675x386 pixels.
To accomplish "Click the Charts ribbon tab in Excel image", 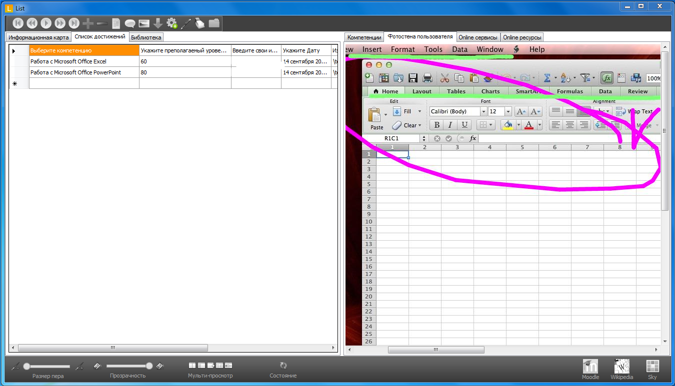I will pyautogui.click(x=490, y=91).
